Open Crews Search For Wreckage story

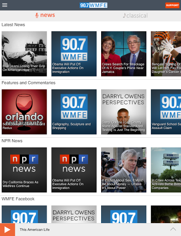coord(124,54)
